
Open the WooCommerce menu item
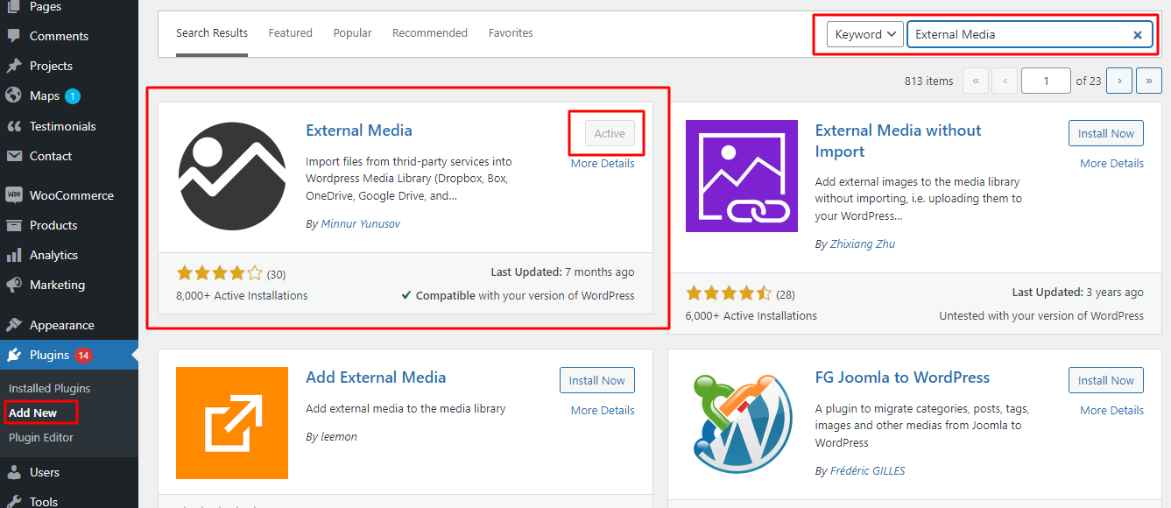pyautogui.click(x=69, y=195)
